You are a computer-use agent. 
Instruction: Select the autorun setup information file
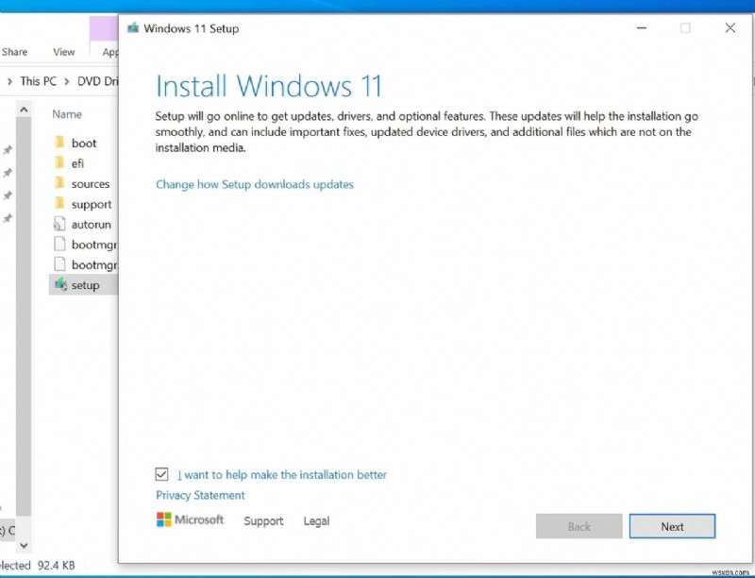tap(90, 224)
